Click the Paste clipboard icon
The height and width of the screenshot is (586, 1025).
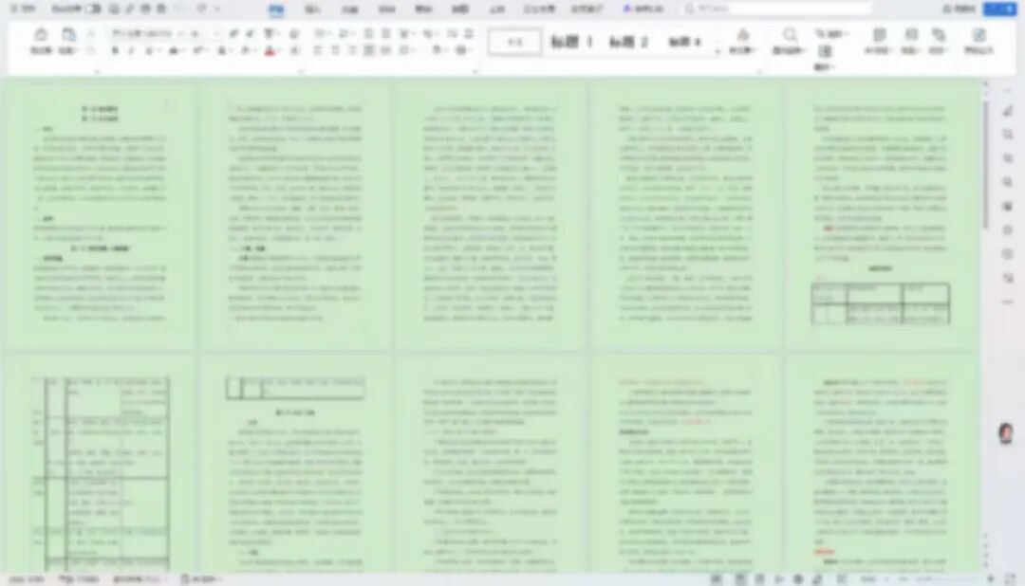click(x=68, y=34)
